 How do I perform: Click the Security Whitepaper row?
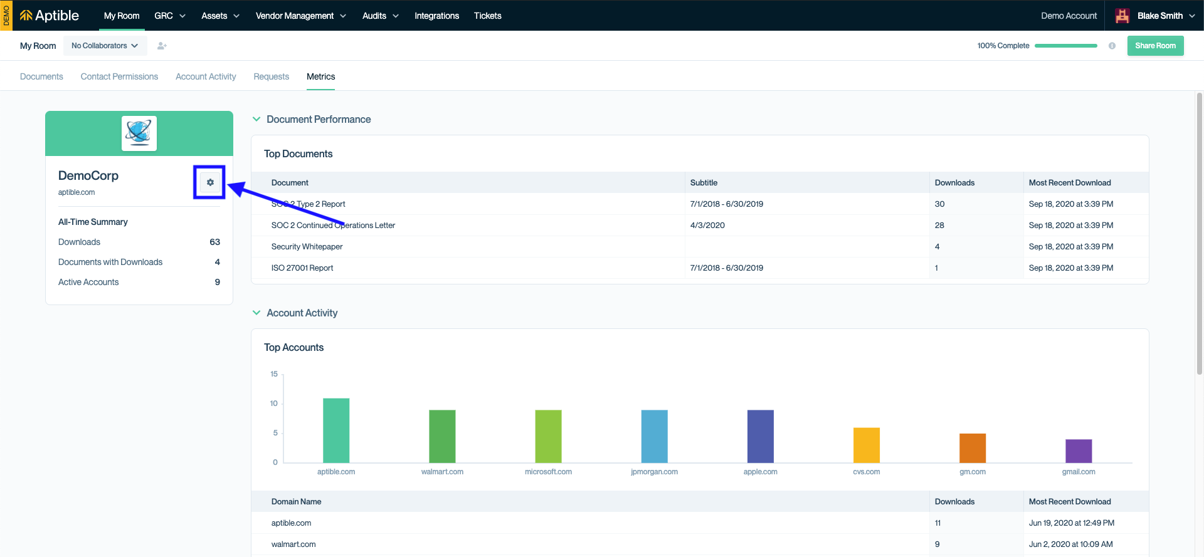click(700, 247)
